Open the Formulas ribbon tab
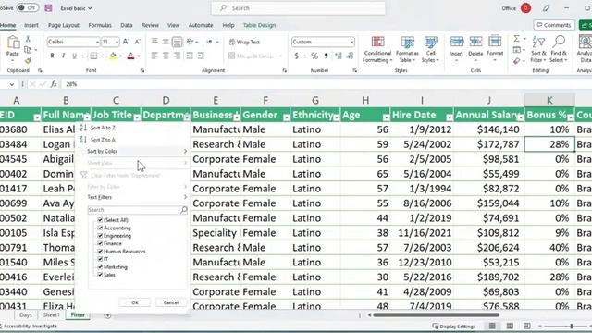 (x=100, y=25)
